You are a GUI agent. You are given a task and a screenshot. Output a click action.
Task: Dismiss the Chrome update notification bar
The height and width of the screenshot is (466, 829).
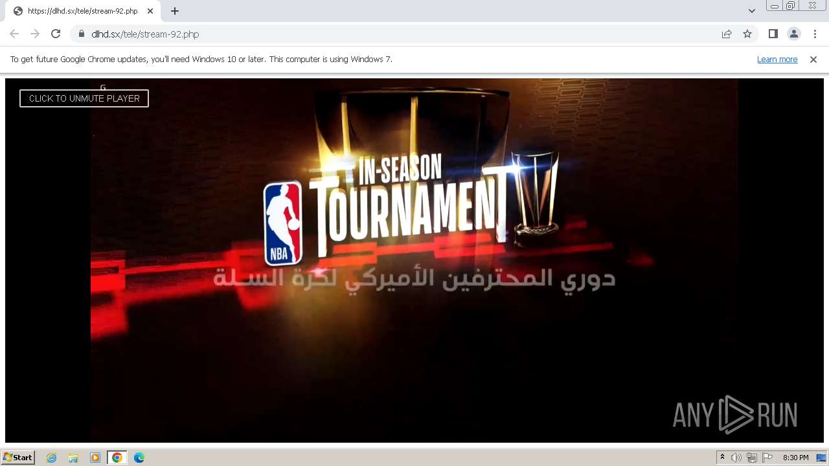coord(813,59)
